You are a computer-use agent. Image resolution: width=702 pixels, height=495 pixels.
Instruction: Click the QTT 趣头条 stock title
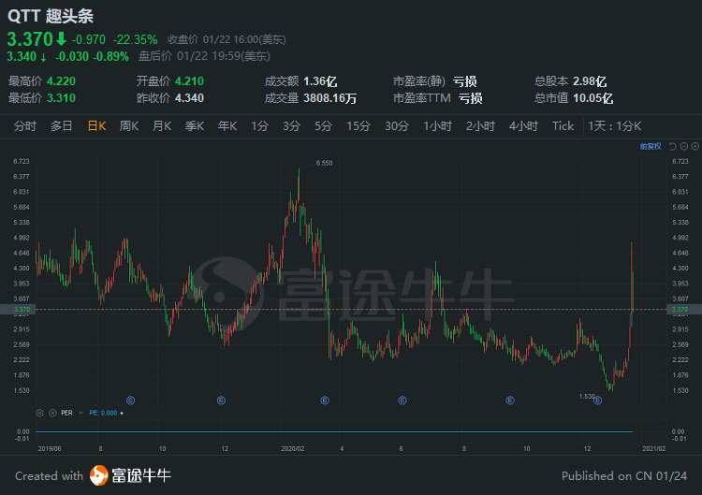click(x=51, y=16)
